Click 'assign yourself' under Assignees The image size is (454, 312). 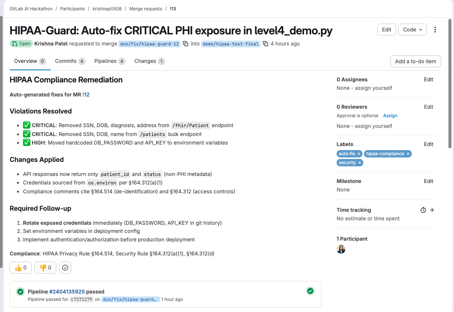[x=373, y=88]
